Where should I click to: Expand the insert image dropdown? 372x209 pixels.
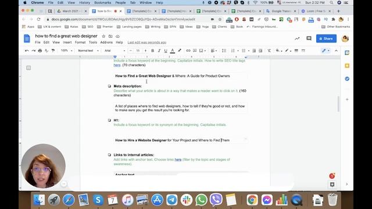click(205, 51)
